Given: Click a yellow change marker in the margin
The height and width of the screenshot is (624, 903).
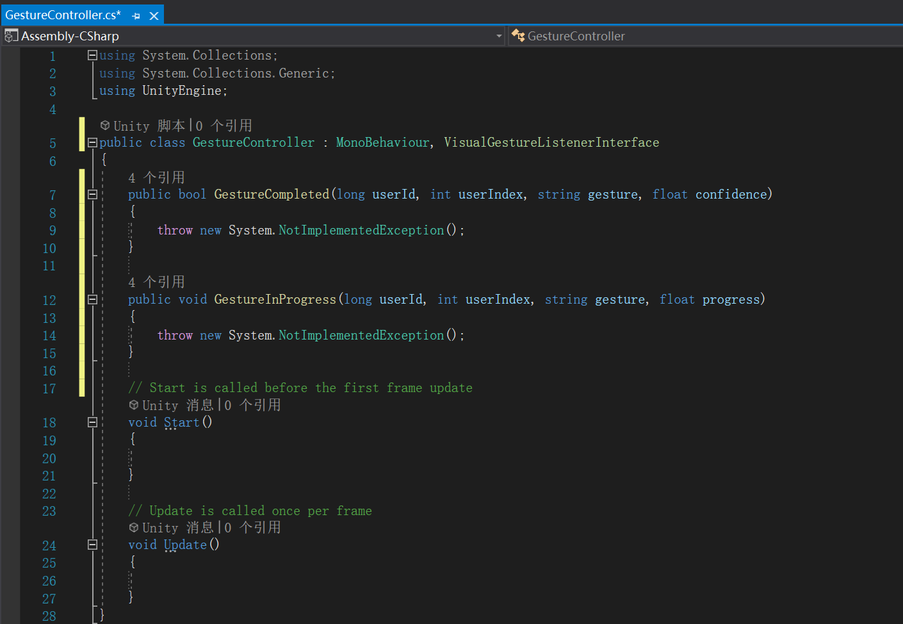Looking at the screenshot, I should pyautogui.click(x=81, y=256).
